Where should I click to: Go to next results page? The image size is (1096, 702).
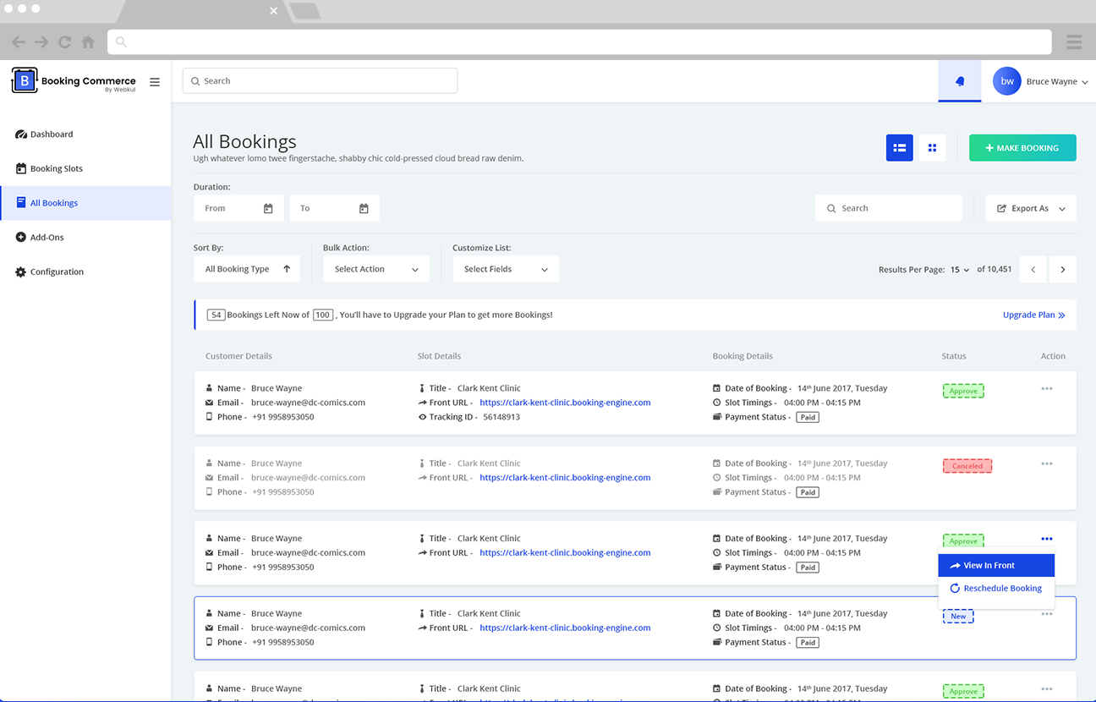coord(1063,269)
